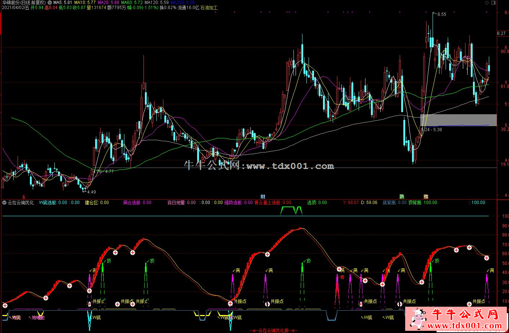The width and height of the screenshot is (509, 333).
Task: Click the 石油加工 sector link
Action: 209,8
